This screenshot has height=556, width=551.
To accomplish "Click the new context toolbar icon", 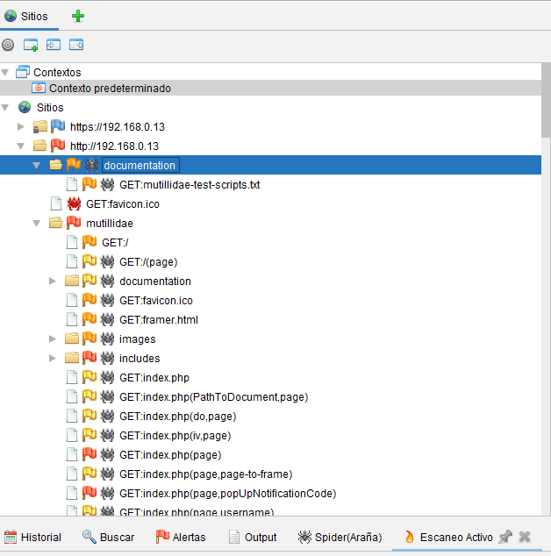I will coord(31,45).
